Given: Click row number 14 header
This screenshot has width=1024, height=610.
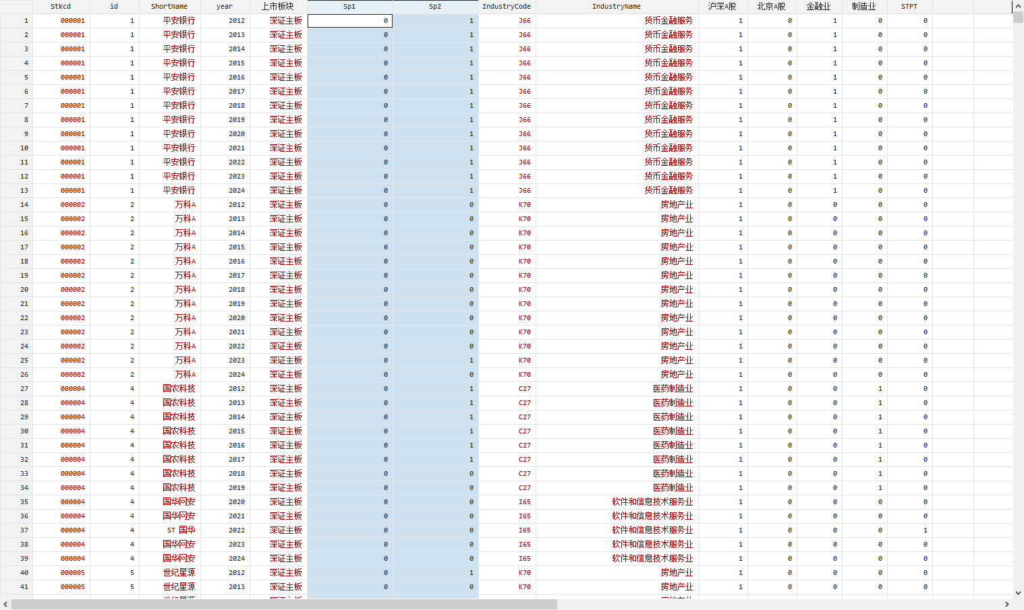Looking at the screenshot, I should 16,205.
